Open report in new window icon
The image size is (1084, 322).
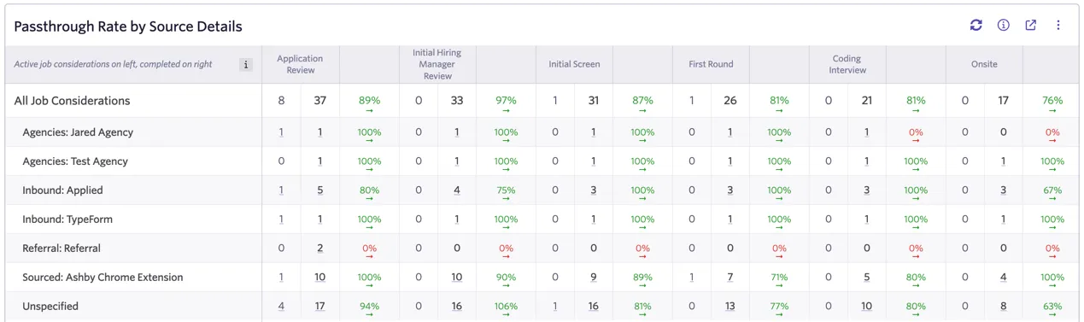[1031, 26]
